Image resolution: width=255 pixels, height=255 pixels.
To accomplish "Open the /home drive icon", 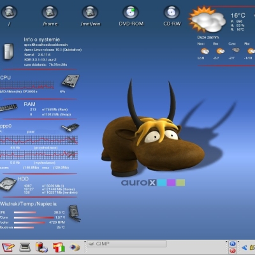I will [50, 11].
